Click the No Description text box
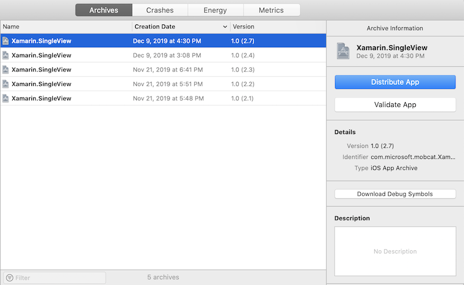Image resolution: width=464 pixels, height=285 pixels. [x=395, y=251]
